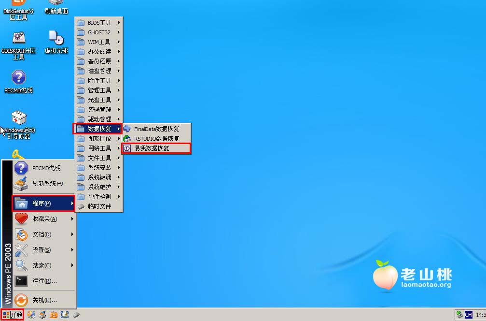Expand the 备份还原 program folder

point(99,61)
